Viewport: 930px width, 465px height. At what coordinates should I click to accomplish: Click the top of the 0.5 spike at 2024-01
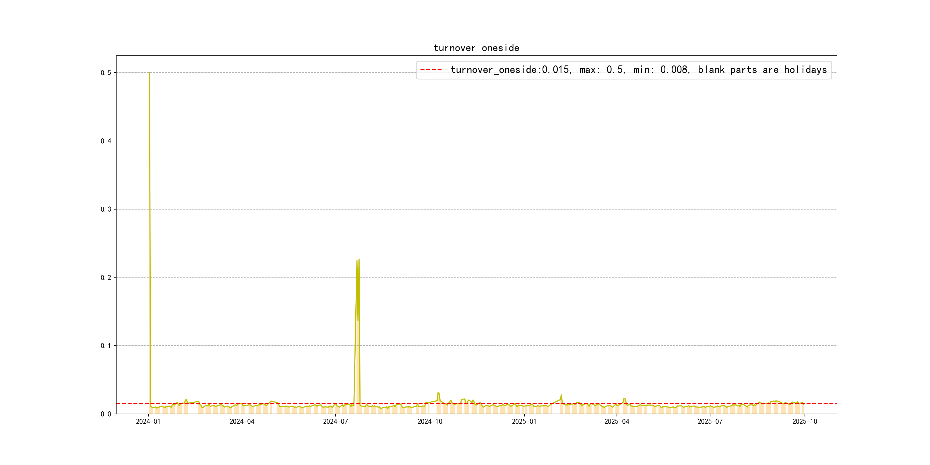(x=150, y=73)
